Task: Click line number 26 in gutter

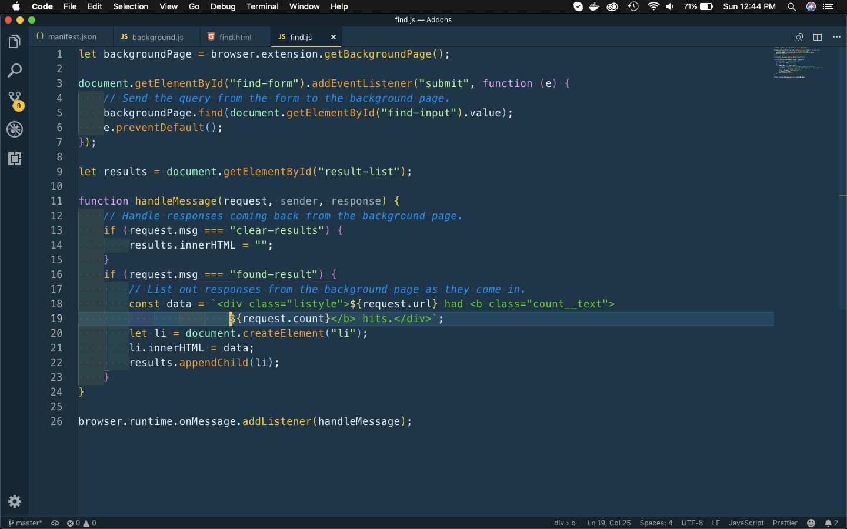Action: [56, 421]
